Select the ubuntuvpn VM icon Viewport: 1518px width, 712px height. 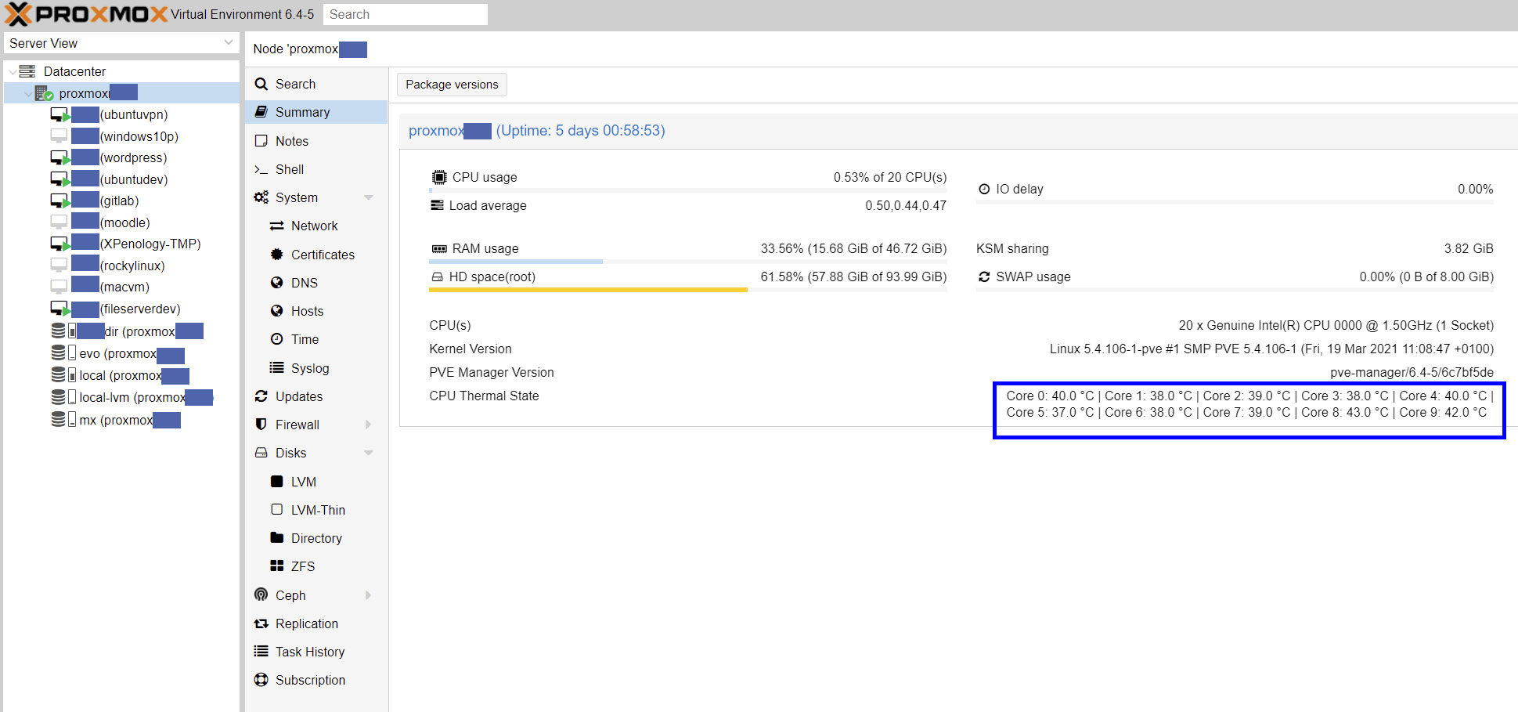click(x=60, y=115)
